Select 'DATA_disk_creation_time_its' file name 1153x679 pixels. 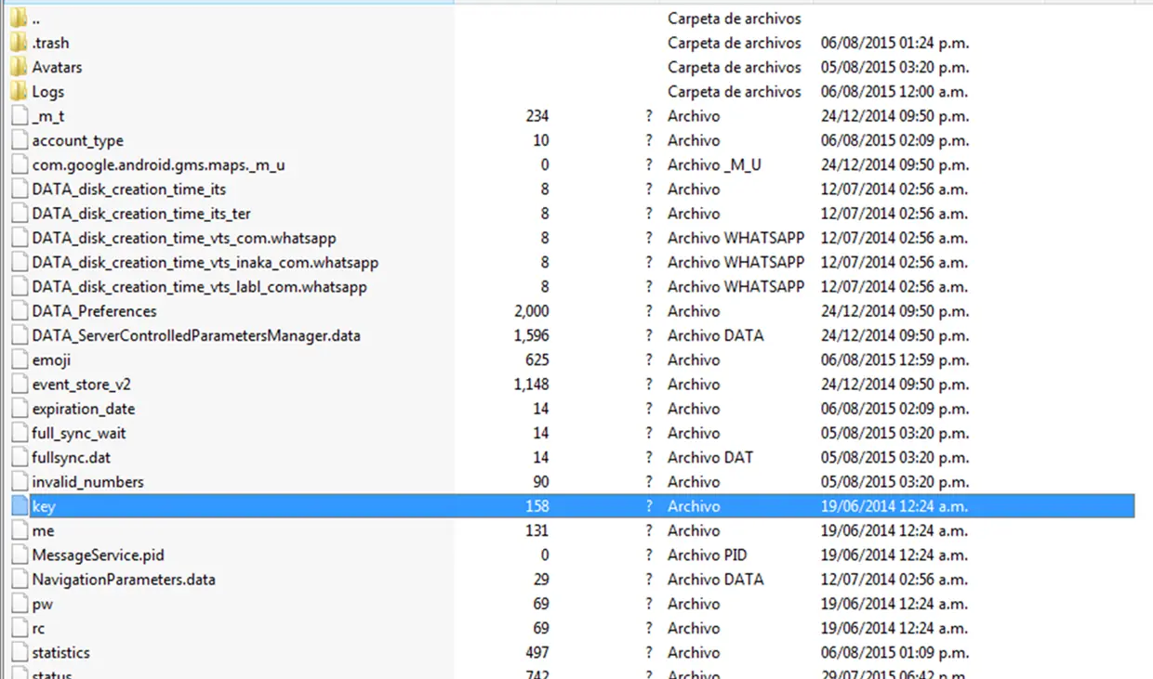pos(128,189)
